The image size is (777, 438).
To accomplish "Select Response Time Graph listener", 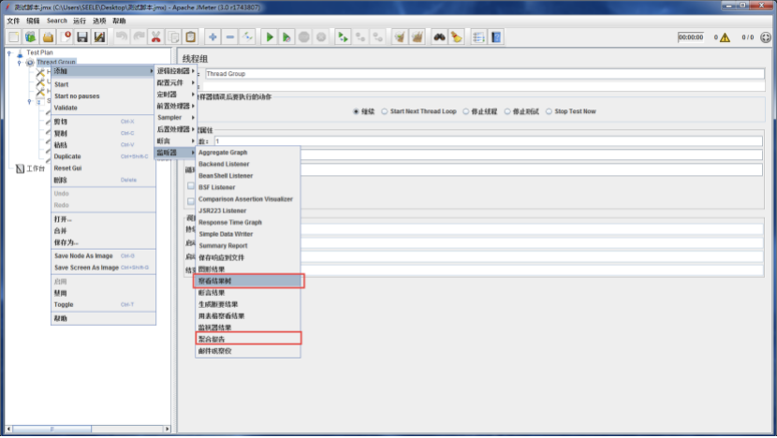I will (x=248, y=223).
